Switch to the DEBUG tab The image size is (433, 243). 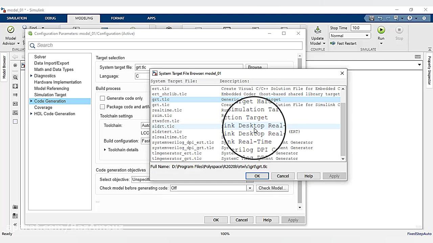click(50, 18)
